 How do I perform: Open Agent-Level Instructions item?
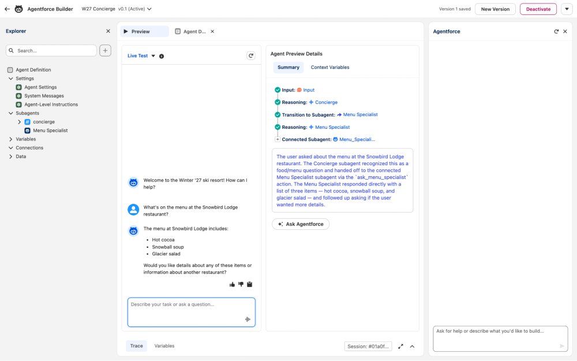click(x=51, y=105)
